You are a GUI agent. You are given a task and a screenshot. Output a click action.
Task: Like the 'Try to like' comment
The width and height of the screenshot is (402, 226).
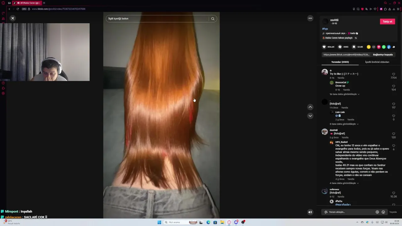tap(394, 74)
